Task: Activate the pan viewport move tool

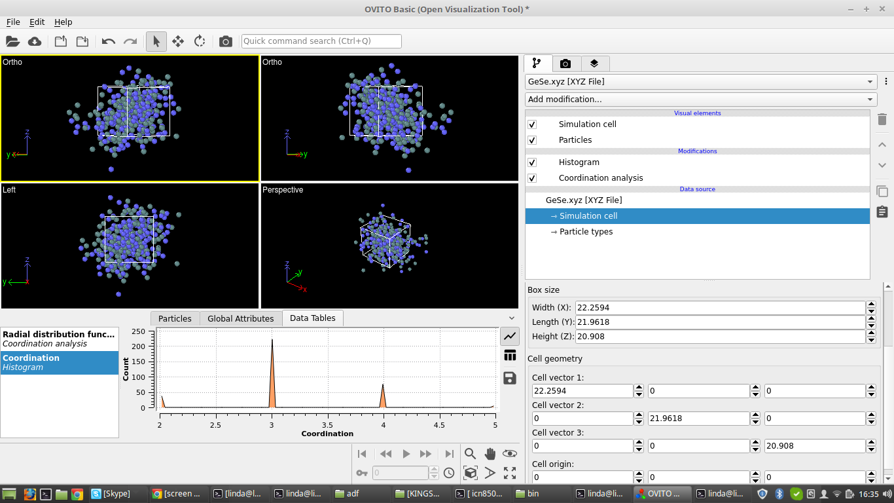Action: coord(178,41)
